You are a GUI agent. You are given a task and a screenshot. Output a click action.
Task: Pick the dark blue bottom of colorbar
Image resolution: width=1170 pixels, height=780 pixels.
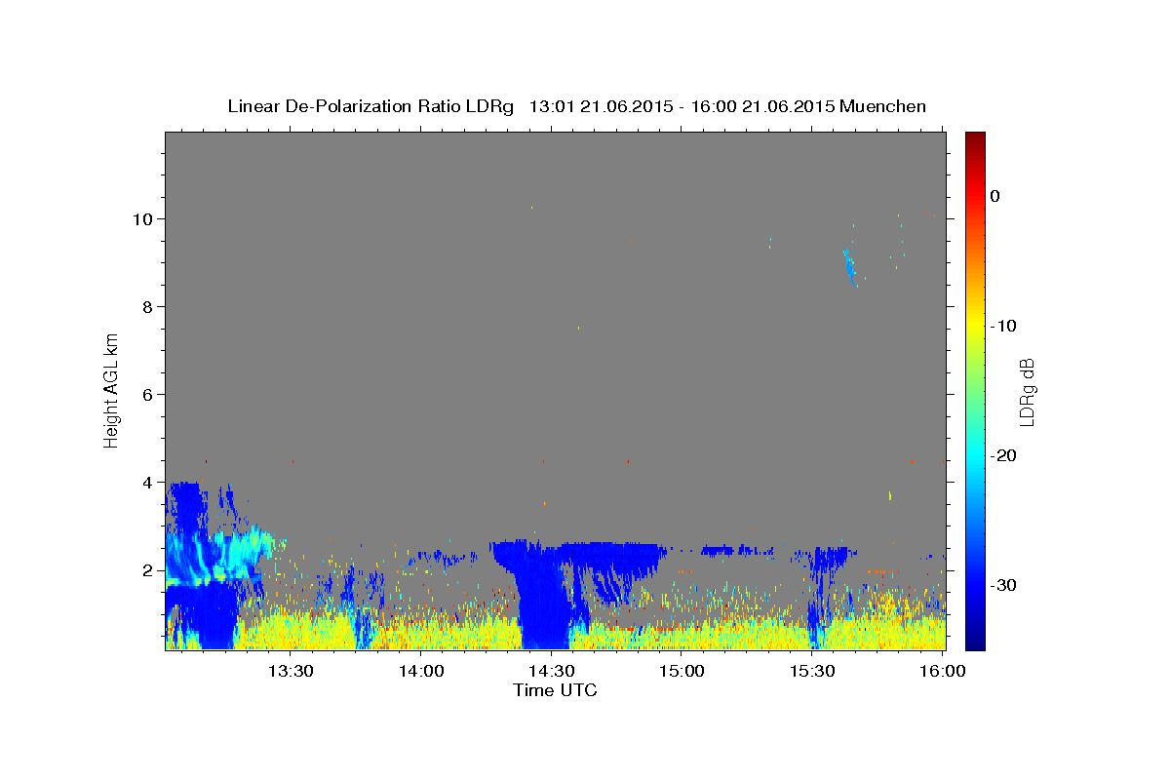click(975, 642)
